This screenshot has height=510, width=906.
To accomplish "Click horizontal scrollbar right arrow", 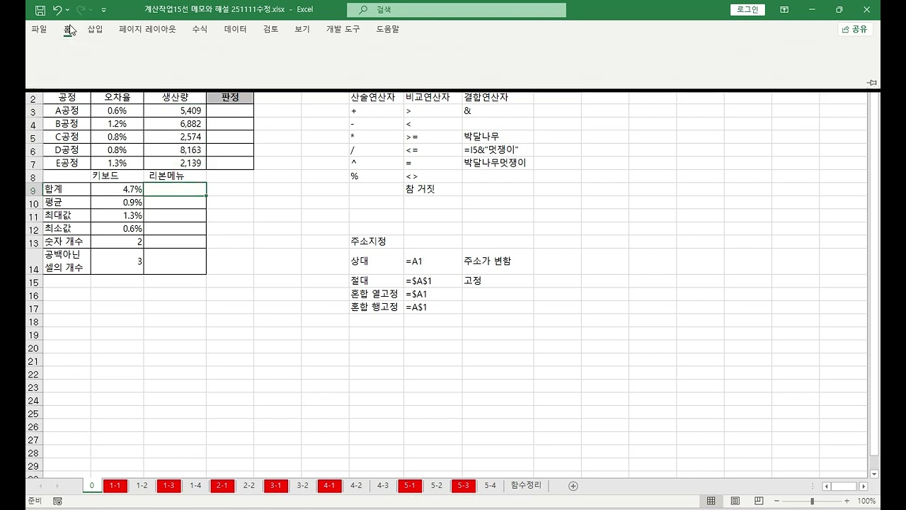I will tap(864, 487).
